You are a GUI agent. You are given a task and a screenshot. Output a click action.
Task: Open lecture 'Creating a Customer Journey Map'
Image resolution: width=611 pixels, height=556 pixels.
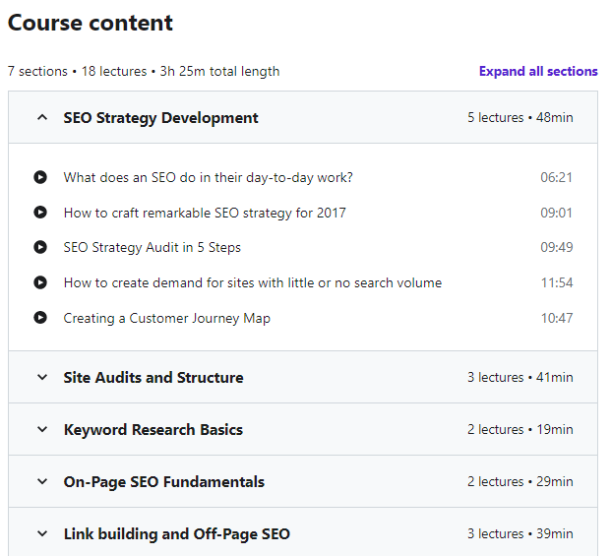coord(167,318)
